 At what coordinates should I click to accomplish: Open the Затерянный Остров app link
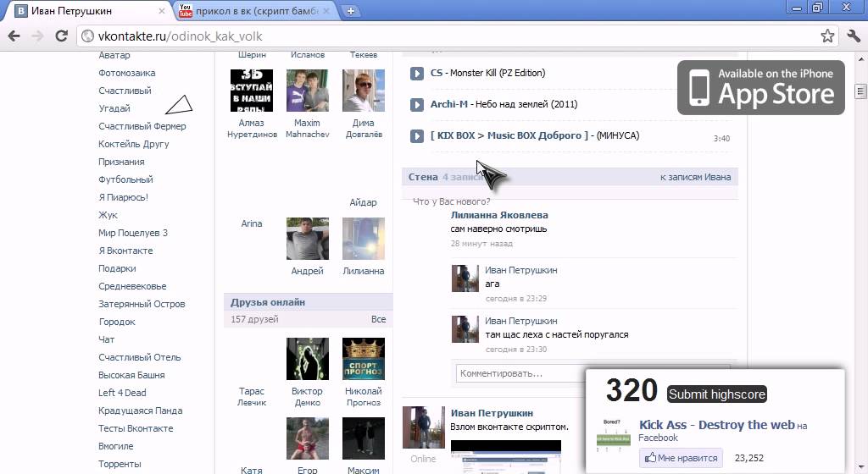coord(142,305)
